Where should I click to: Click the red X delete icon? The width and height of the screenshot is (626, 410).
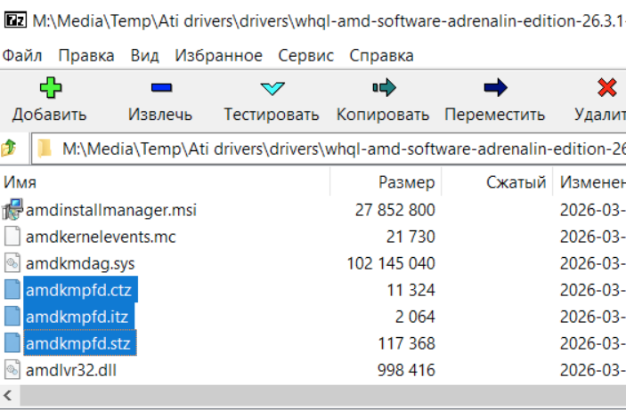[606, 87]
